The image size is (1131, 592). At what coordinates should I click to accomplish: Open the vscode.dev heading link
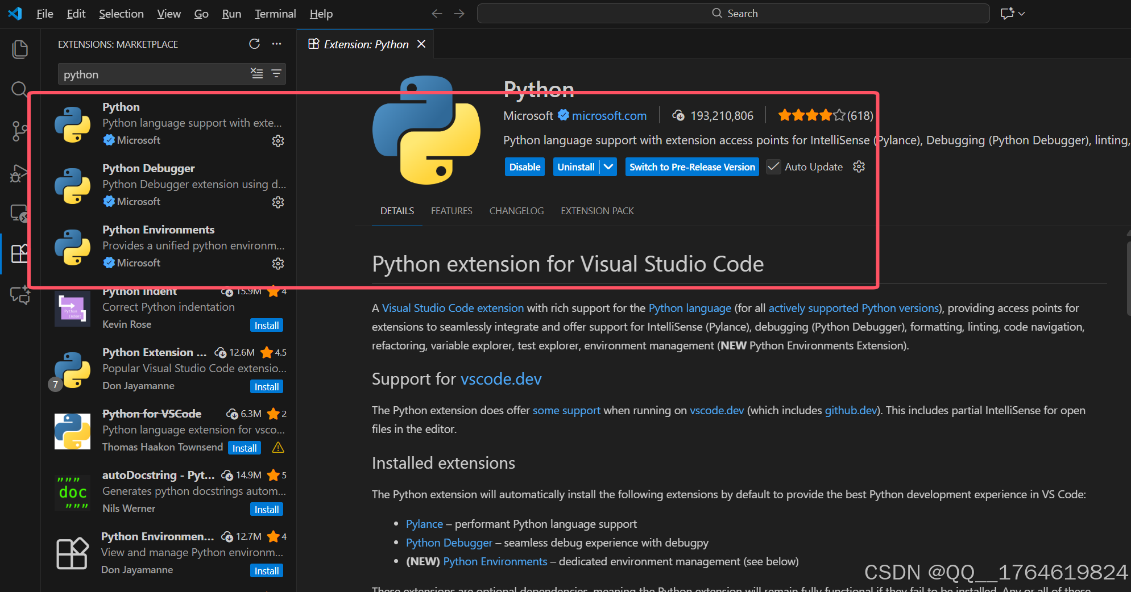501,378
